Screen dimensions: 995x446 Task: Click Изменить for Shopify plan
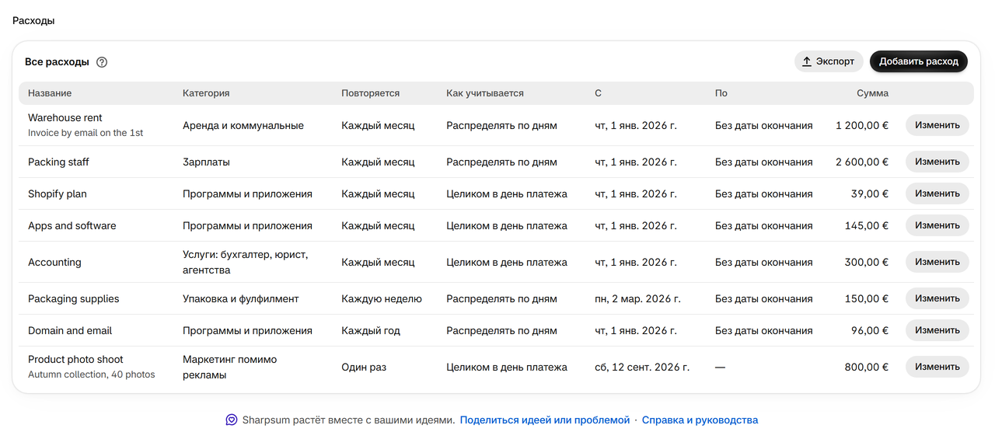click(x=937, y=193)
